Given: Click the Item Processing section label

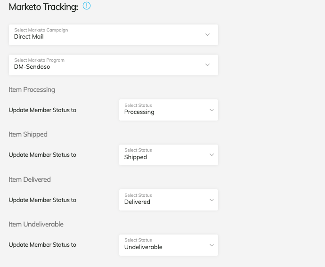Looking at the screenshot, I should pos(32,89).
